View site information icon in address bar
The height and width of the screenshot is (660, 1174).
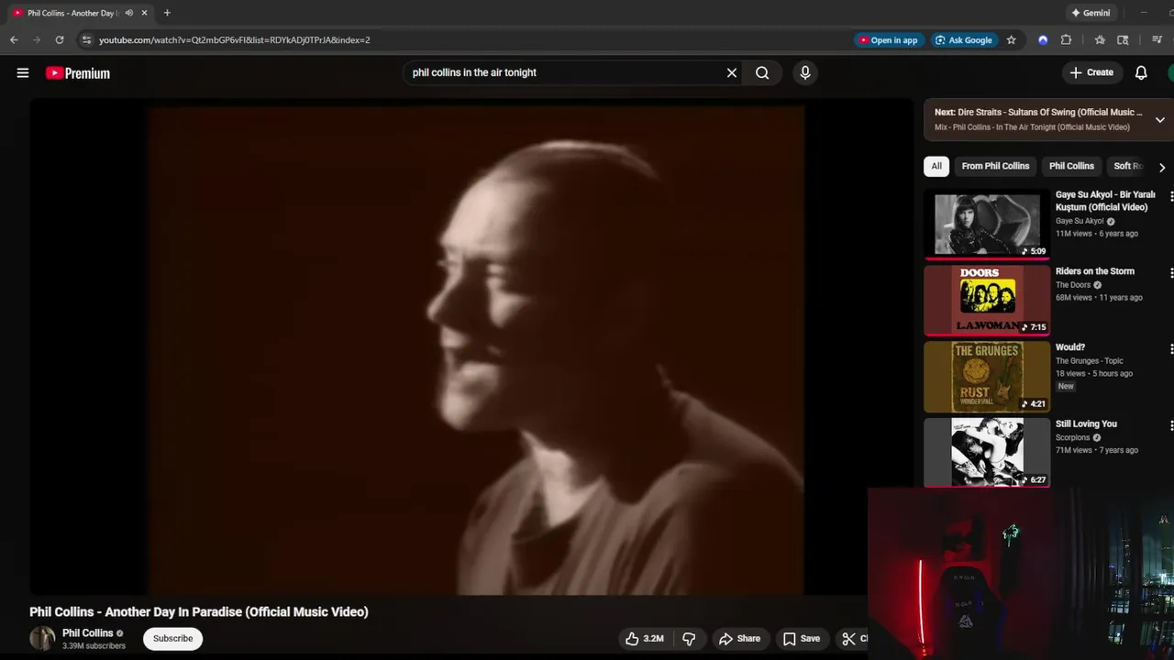click(86, 39)
